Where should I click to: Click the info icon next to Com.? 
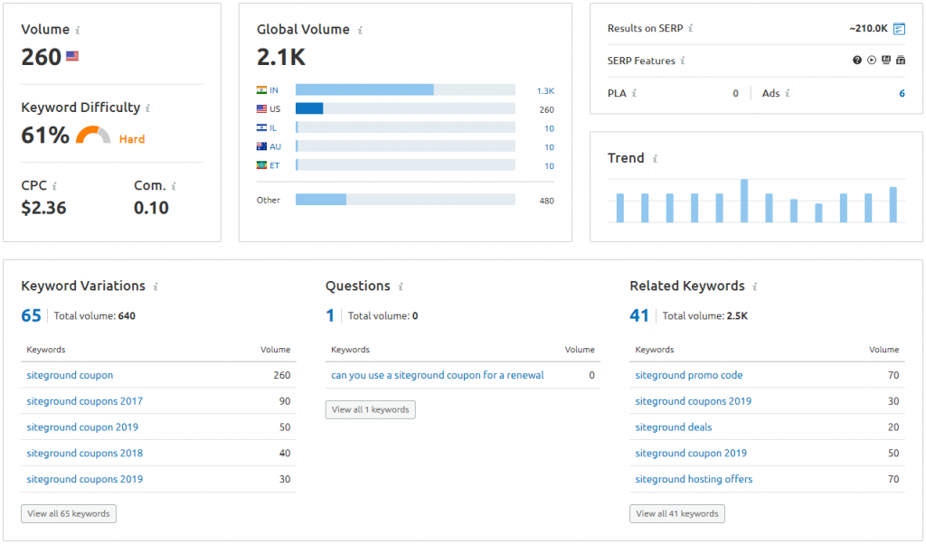click(174, 186)
